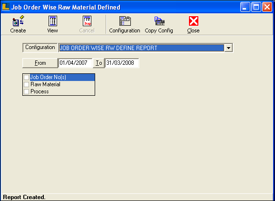
Task: Maximize the Job Order window
Action: coord(256,7)
